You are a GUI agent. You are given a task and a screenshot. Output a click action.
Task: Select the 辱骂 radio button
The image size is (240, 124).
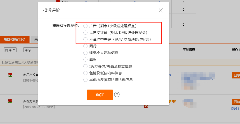coord(85,60)
